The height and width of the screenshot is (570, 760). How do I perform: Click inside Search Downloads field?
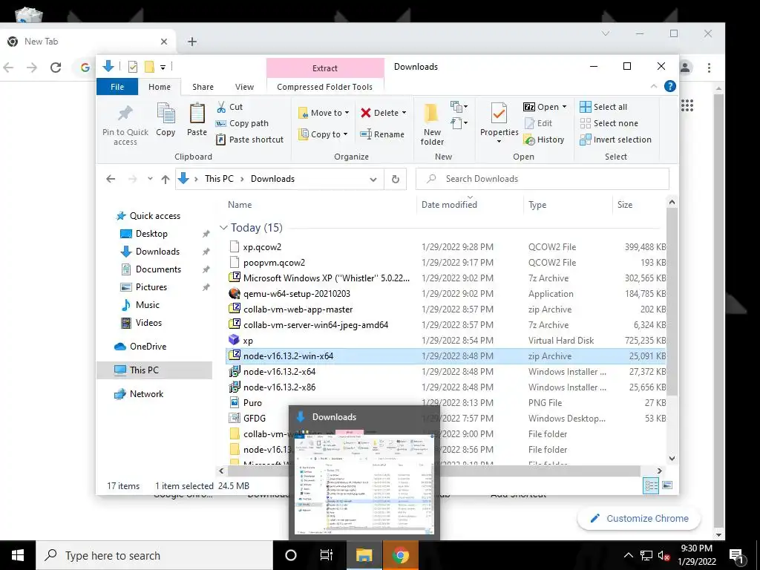pos(543,179)
